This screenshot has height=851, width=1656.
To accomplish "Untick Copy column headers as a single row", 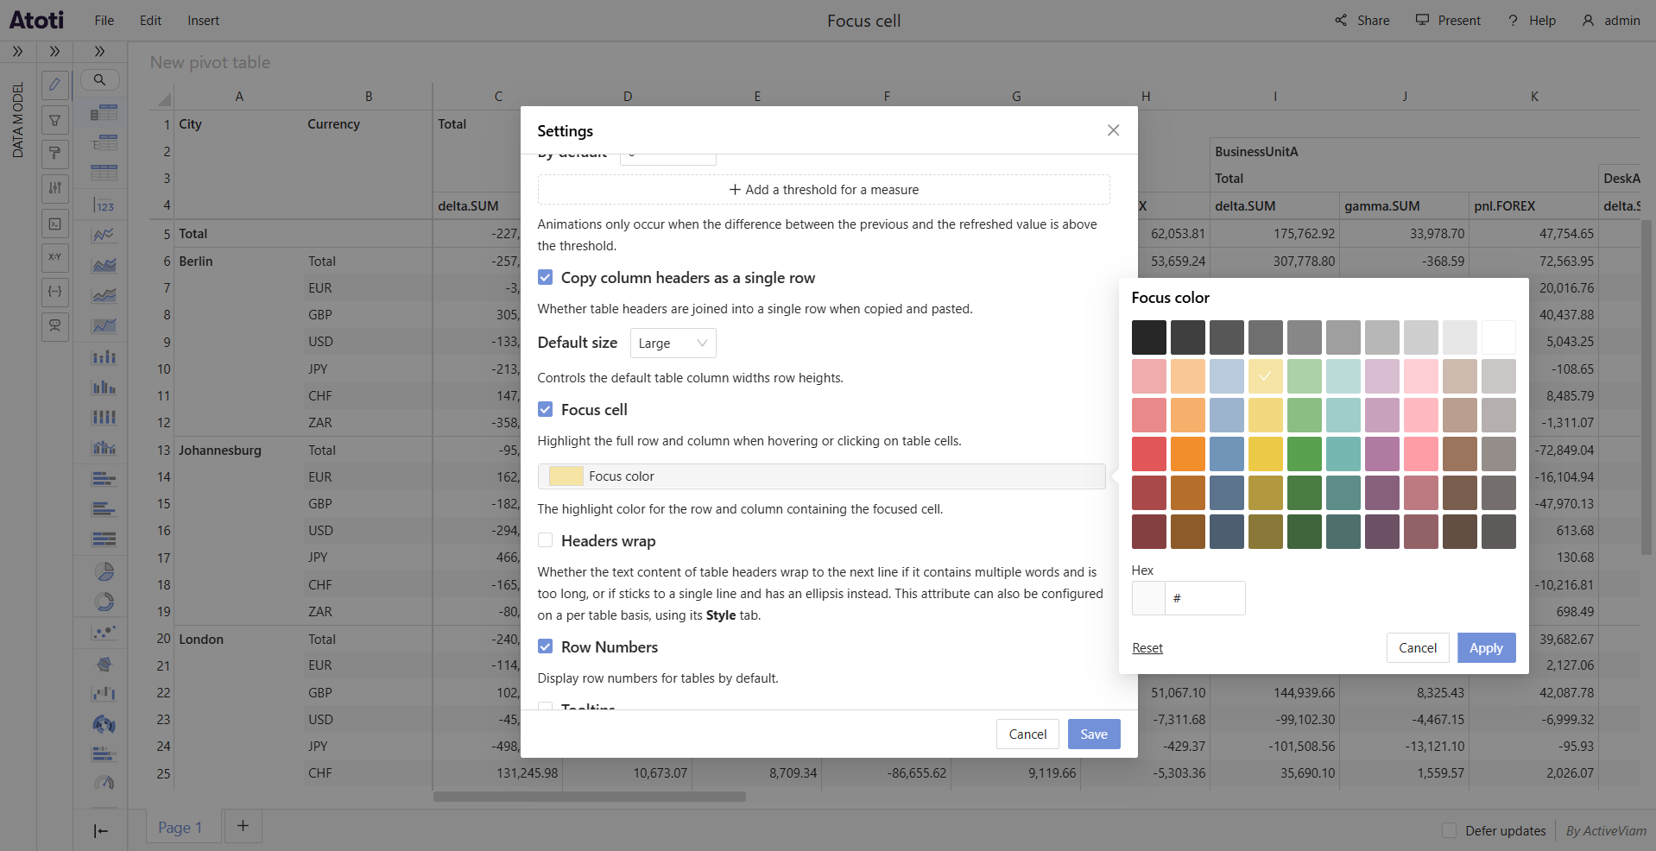I will coord(546,277).
